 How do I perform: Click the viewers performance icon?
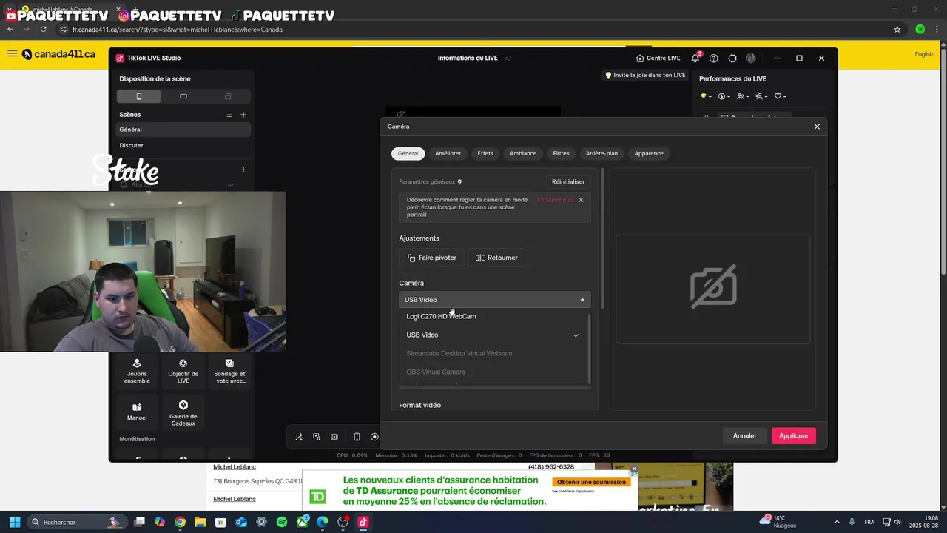click(x=742, y=96)
